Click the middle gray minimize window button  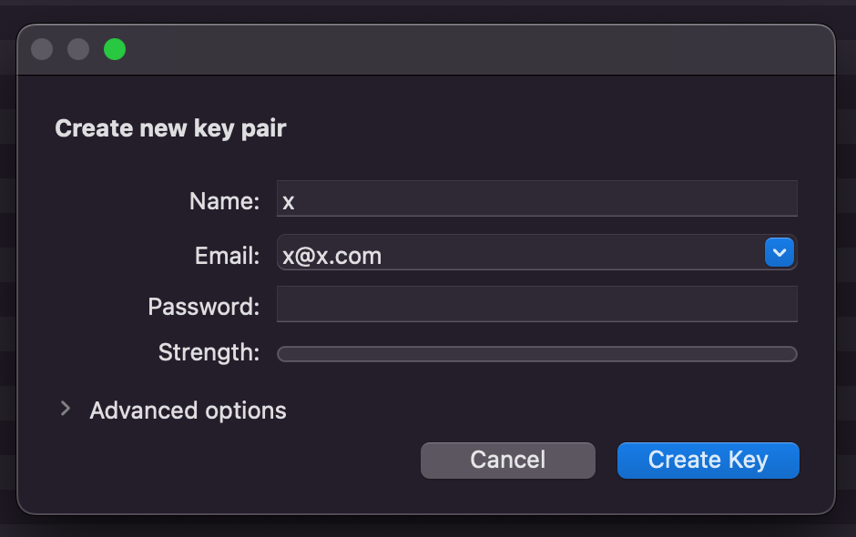point(78,49)
